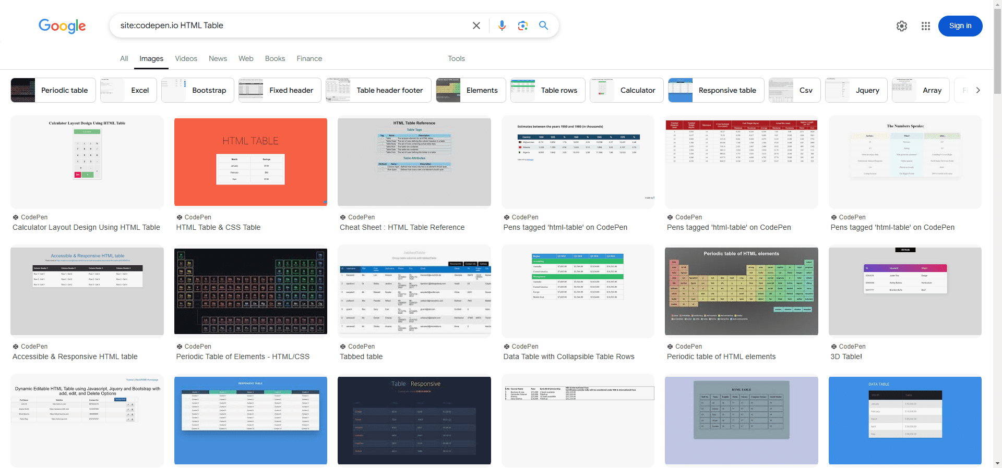Open Google Lens image search icon

pos(522,26)
